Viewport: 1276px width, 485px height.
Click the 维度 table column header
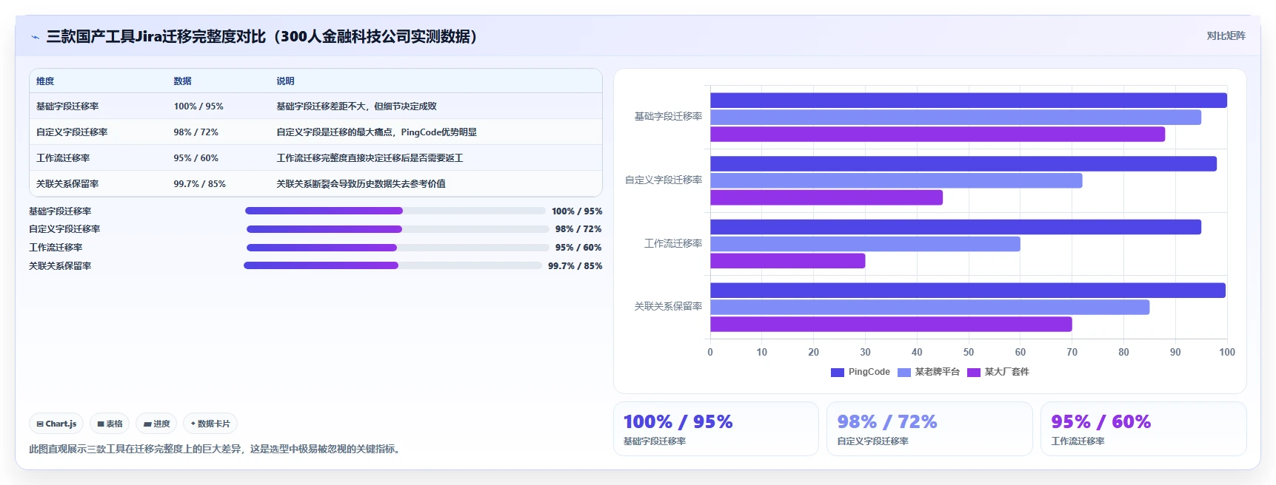[x=45, y=81]
